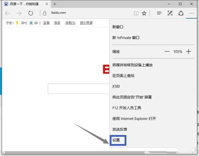Minimize the browser window
The width and height of the screenshot is (199, 156).
tap(169, 4)
